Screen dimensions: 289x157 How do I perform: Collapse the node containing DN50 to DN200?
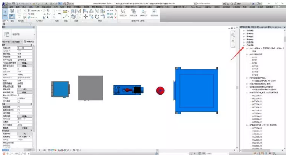[x=247, y=54]
